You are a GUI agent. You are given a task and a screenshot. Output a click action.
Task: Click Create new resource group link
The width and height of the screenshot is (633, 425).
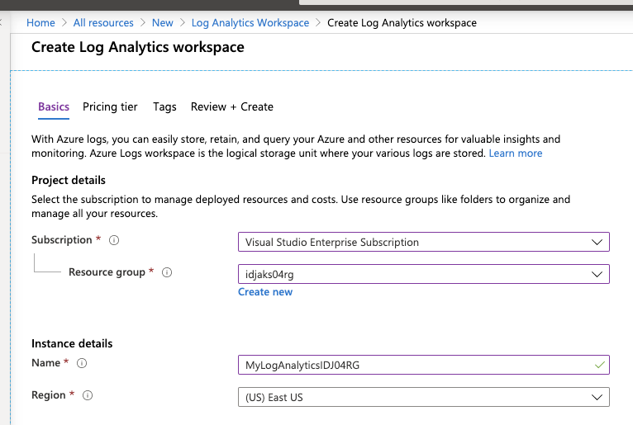tap(265, 292)
